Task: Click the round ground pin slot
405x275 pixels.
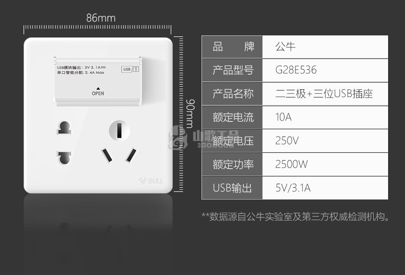Action: [x=119, y=130]
